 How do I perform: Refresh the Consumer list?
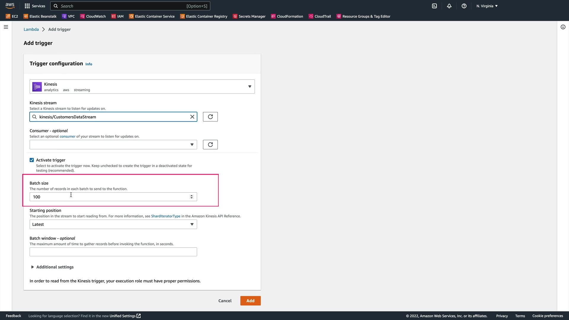pos(210,145)
